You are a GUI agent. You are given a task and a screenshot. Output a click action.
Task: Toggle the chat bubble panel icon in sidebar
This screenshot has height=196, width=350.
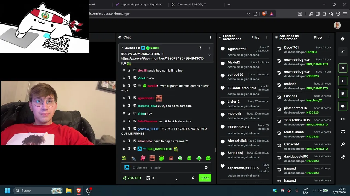pyautogui.click(x=343, y=106)
